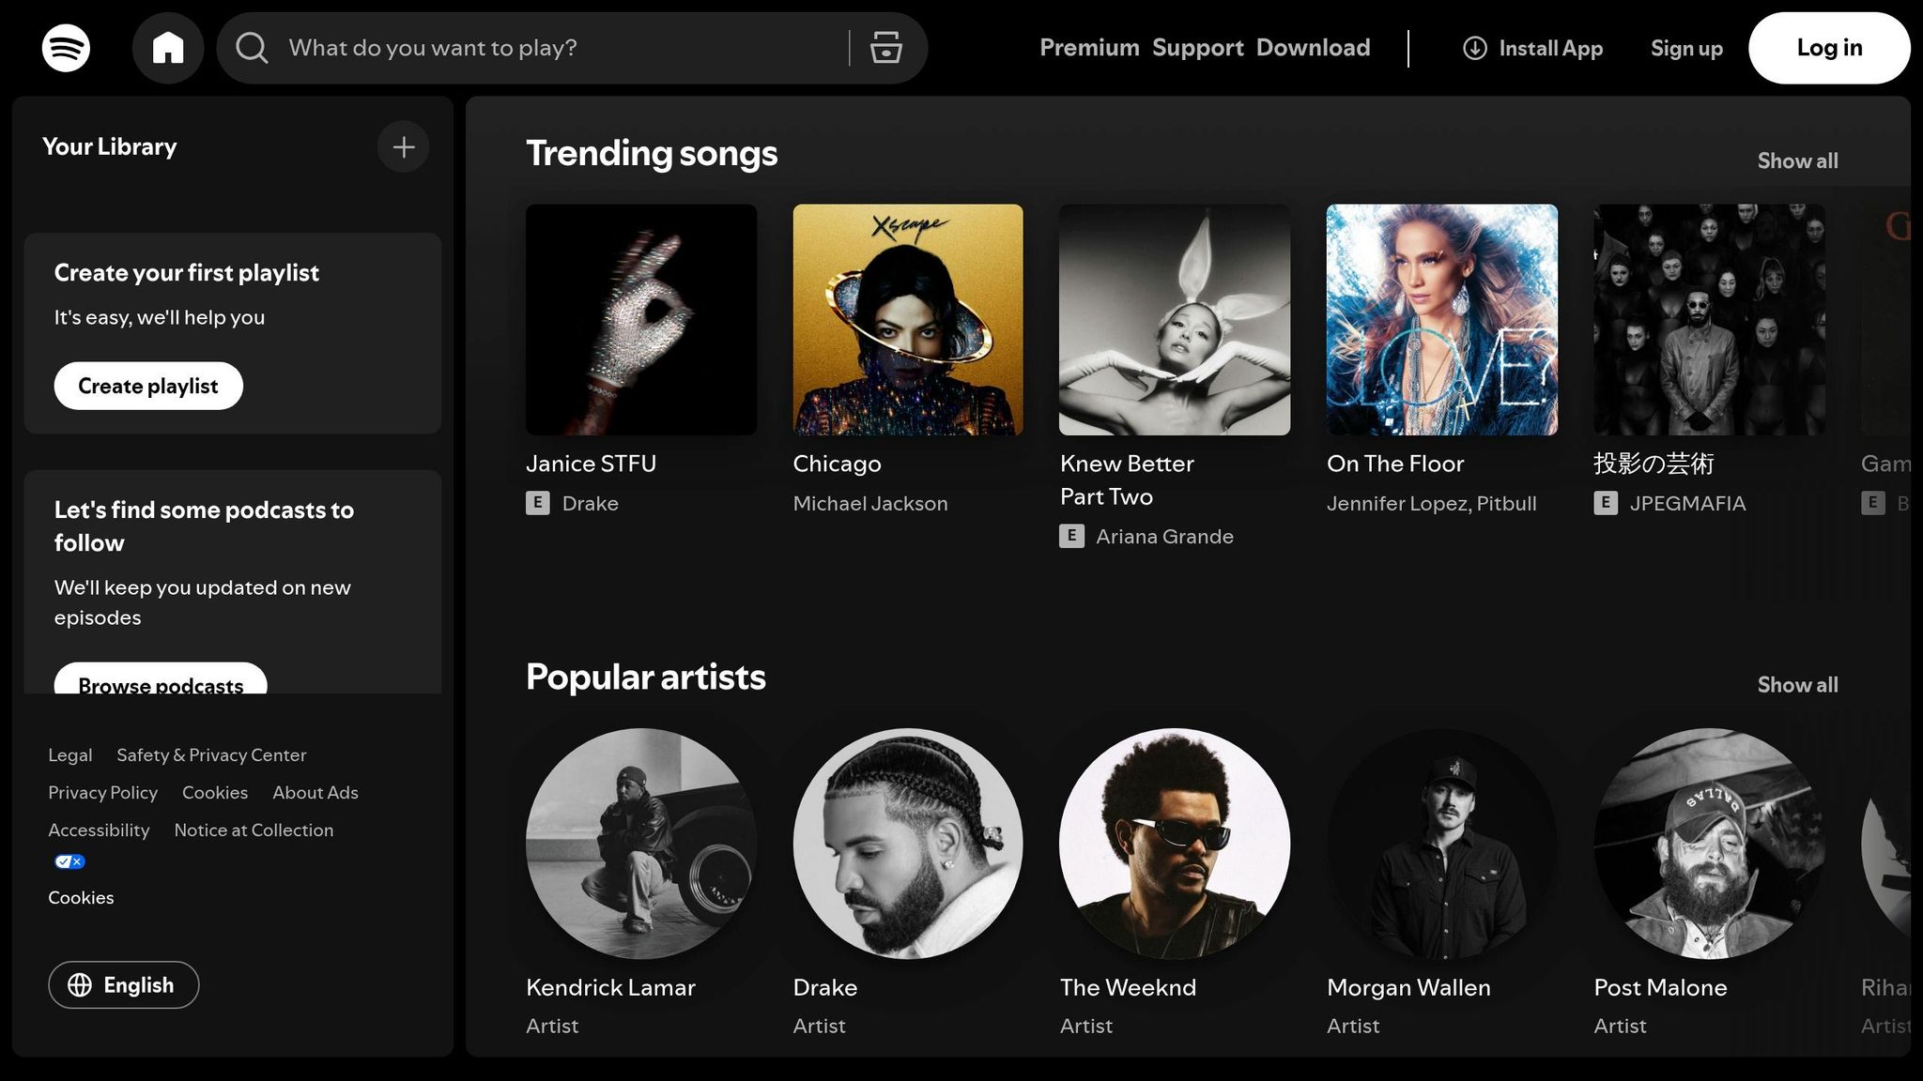Image resolution: width=1923 pixels, height=1081 pixels.
Task: Open Knew Better Part Two cover
Action: (1175, 320)
